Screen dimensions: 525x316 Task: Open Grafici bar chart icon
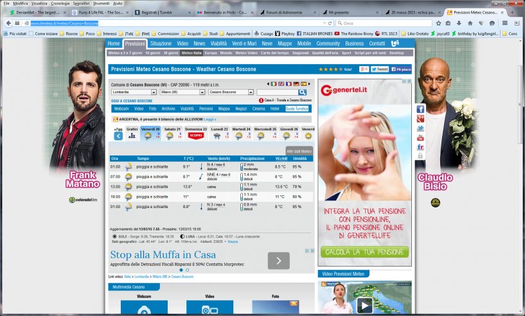[132, 134]
